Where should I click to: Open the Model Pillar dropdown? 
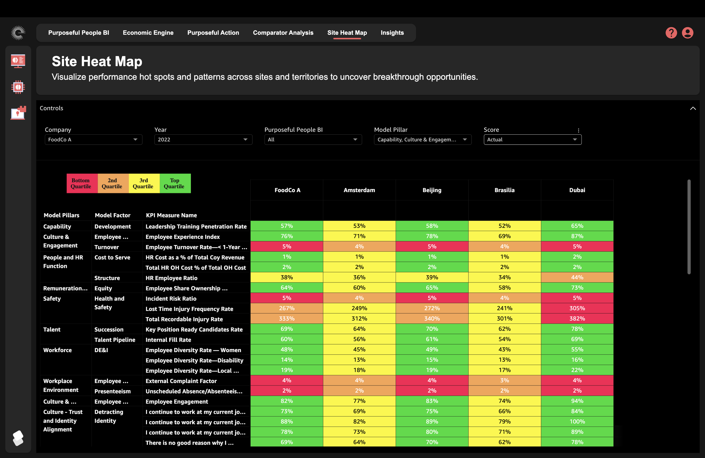pos(422,140)
